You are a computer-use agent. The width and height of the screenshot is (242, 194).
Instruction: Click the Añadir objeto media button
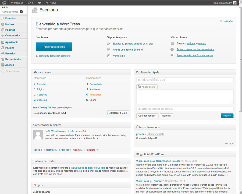pos(147,87)
